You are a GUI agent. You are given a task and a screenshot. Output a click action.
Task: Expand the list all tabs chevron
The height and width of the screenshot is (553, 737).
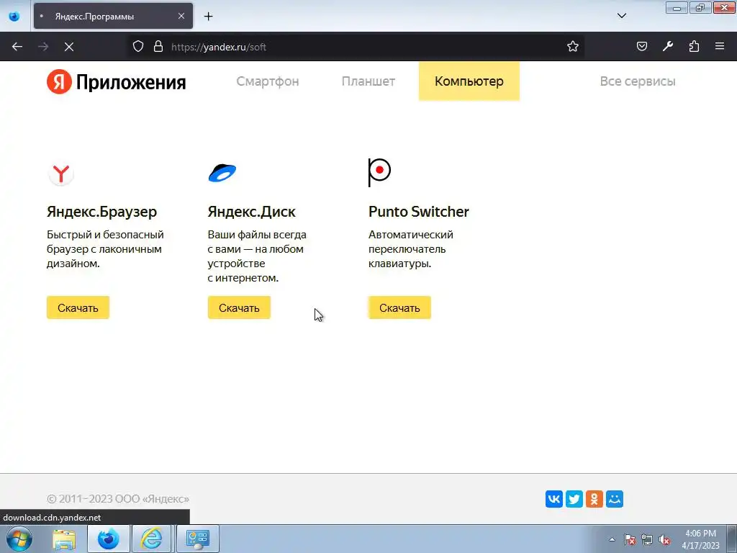(622, 16)
